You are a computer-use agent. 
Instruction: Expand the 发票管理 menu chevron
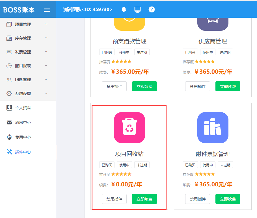pos(46,52)
